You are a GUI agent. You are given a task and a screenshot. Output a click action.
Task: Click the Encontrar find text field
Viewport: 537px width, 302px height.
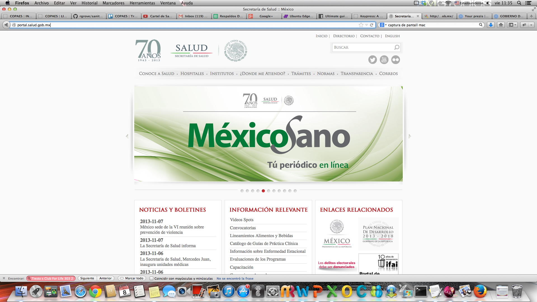51,278
